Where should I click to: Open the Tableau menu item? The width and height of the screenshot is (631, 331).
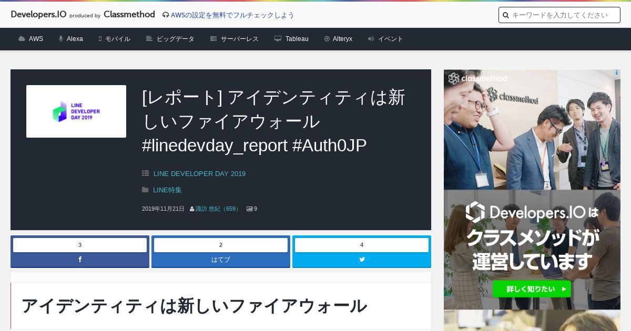pyautogui.click(x=297, y=39)
